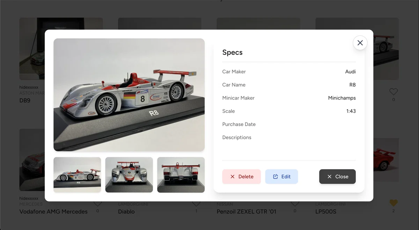Click the 'Purchase Date' label
The image size is (419, 230).
pos(239,124)
